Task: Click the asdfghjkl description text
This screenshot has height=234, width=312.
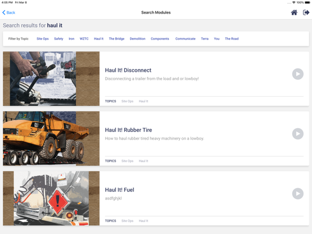Action: pyautogui.click(x=113, y=198)
